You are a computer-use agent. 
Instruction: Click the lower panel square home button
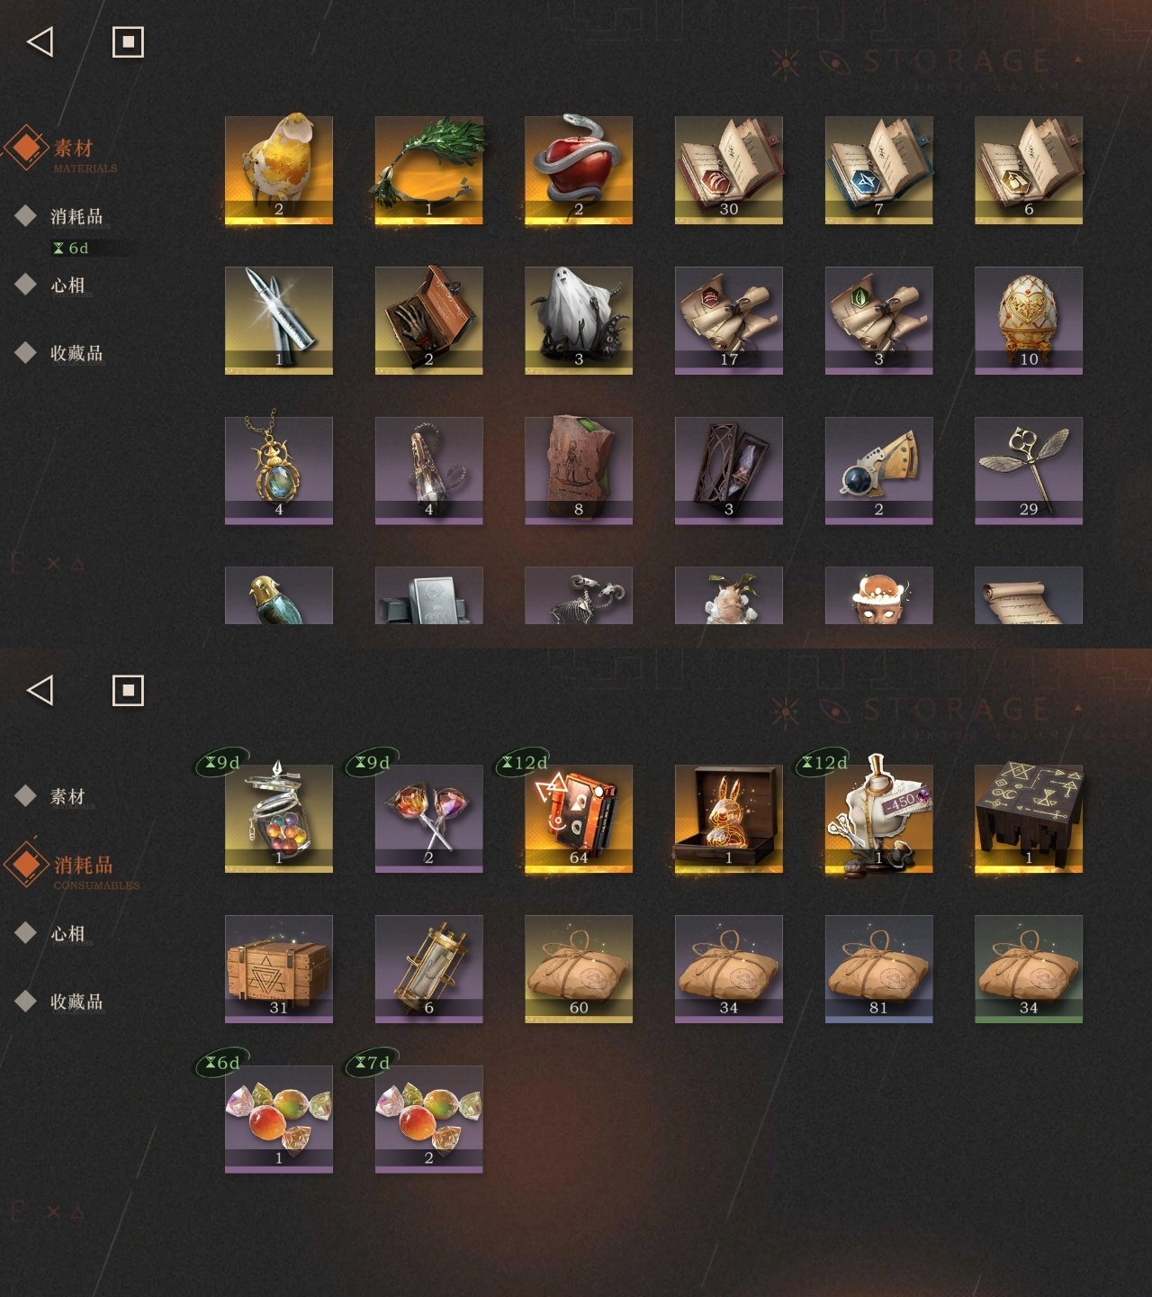tap(128, 690)
